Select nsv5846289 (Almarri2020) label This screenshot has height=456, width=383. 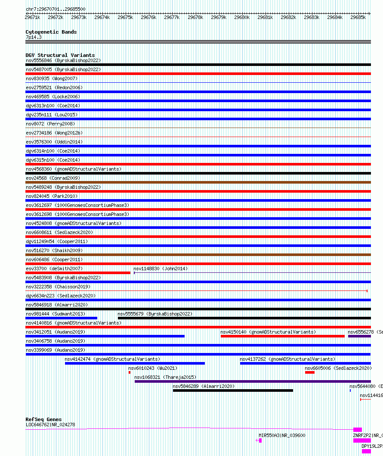pyautogui.click(x=204, y=386)
